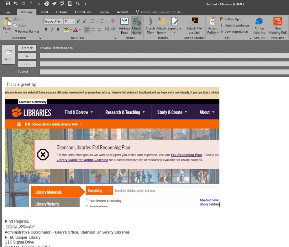The height and width of the screenshot is (247, 289).
Task: Run Check Names on recipients
Action: point(137,26)
